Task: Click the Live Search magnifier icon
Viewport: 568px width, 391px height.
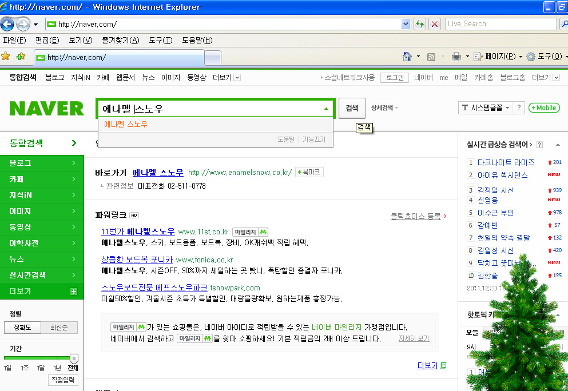Action: (x=563, y=24)
